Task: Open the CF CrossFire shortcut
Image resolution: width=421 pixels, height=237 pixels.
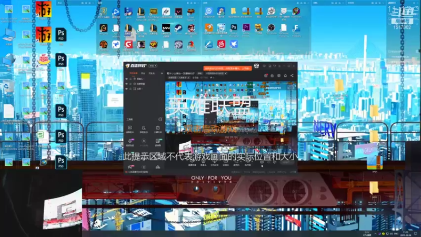Action: (x=154, y=46)
